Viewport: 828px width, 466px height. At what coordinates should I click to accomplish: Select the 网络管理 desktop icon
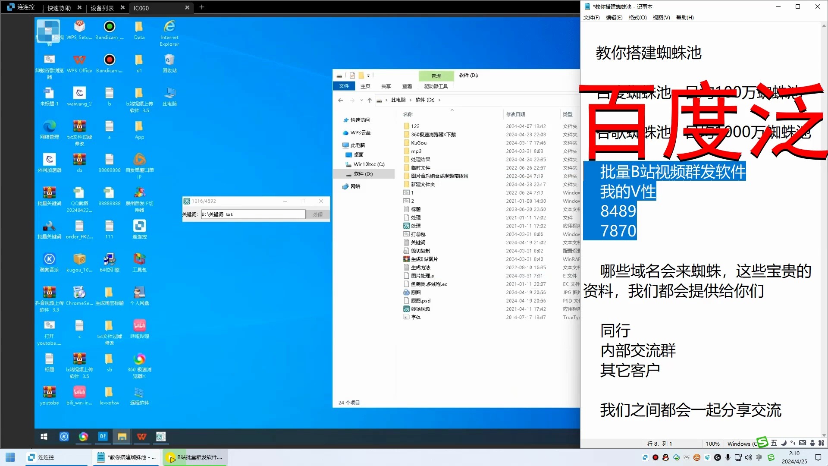click(49, 129)
